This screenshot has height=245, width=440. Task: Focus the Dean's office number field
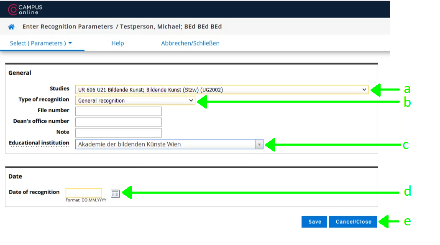pyautogui.click(x=118, y=122)
